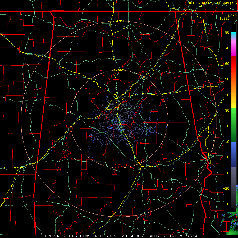Click the 100 NMI range ring label
238x238 pixels.
tap(119, 21)
